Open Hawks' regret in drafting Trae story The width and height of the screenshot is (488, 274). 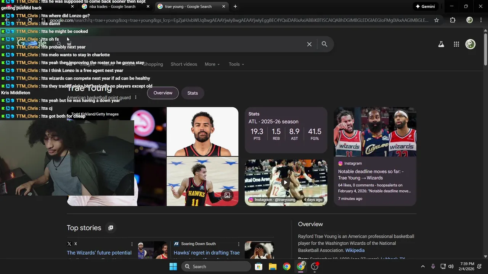(207, 253)
